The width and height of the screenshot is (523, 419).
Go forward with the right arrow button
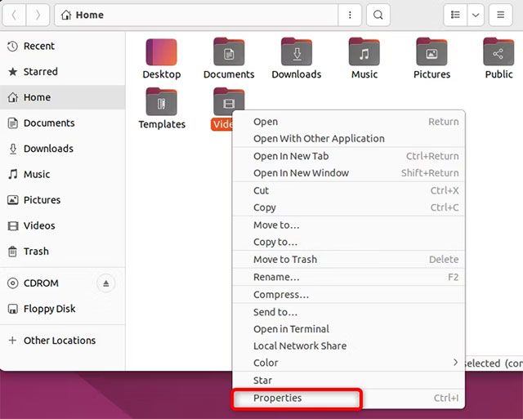tap(38, 15)
